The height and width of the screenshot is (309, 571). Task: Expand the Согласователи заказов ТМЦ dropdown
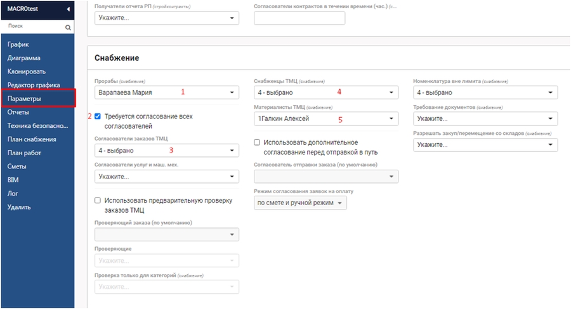pos(166,151)
